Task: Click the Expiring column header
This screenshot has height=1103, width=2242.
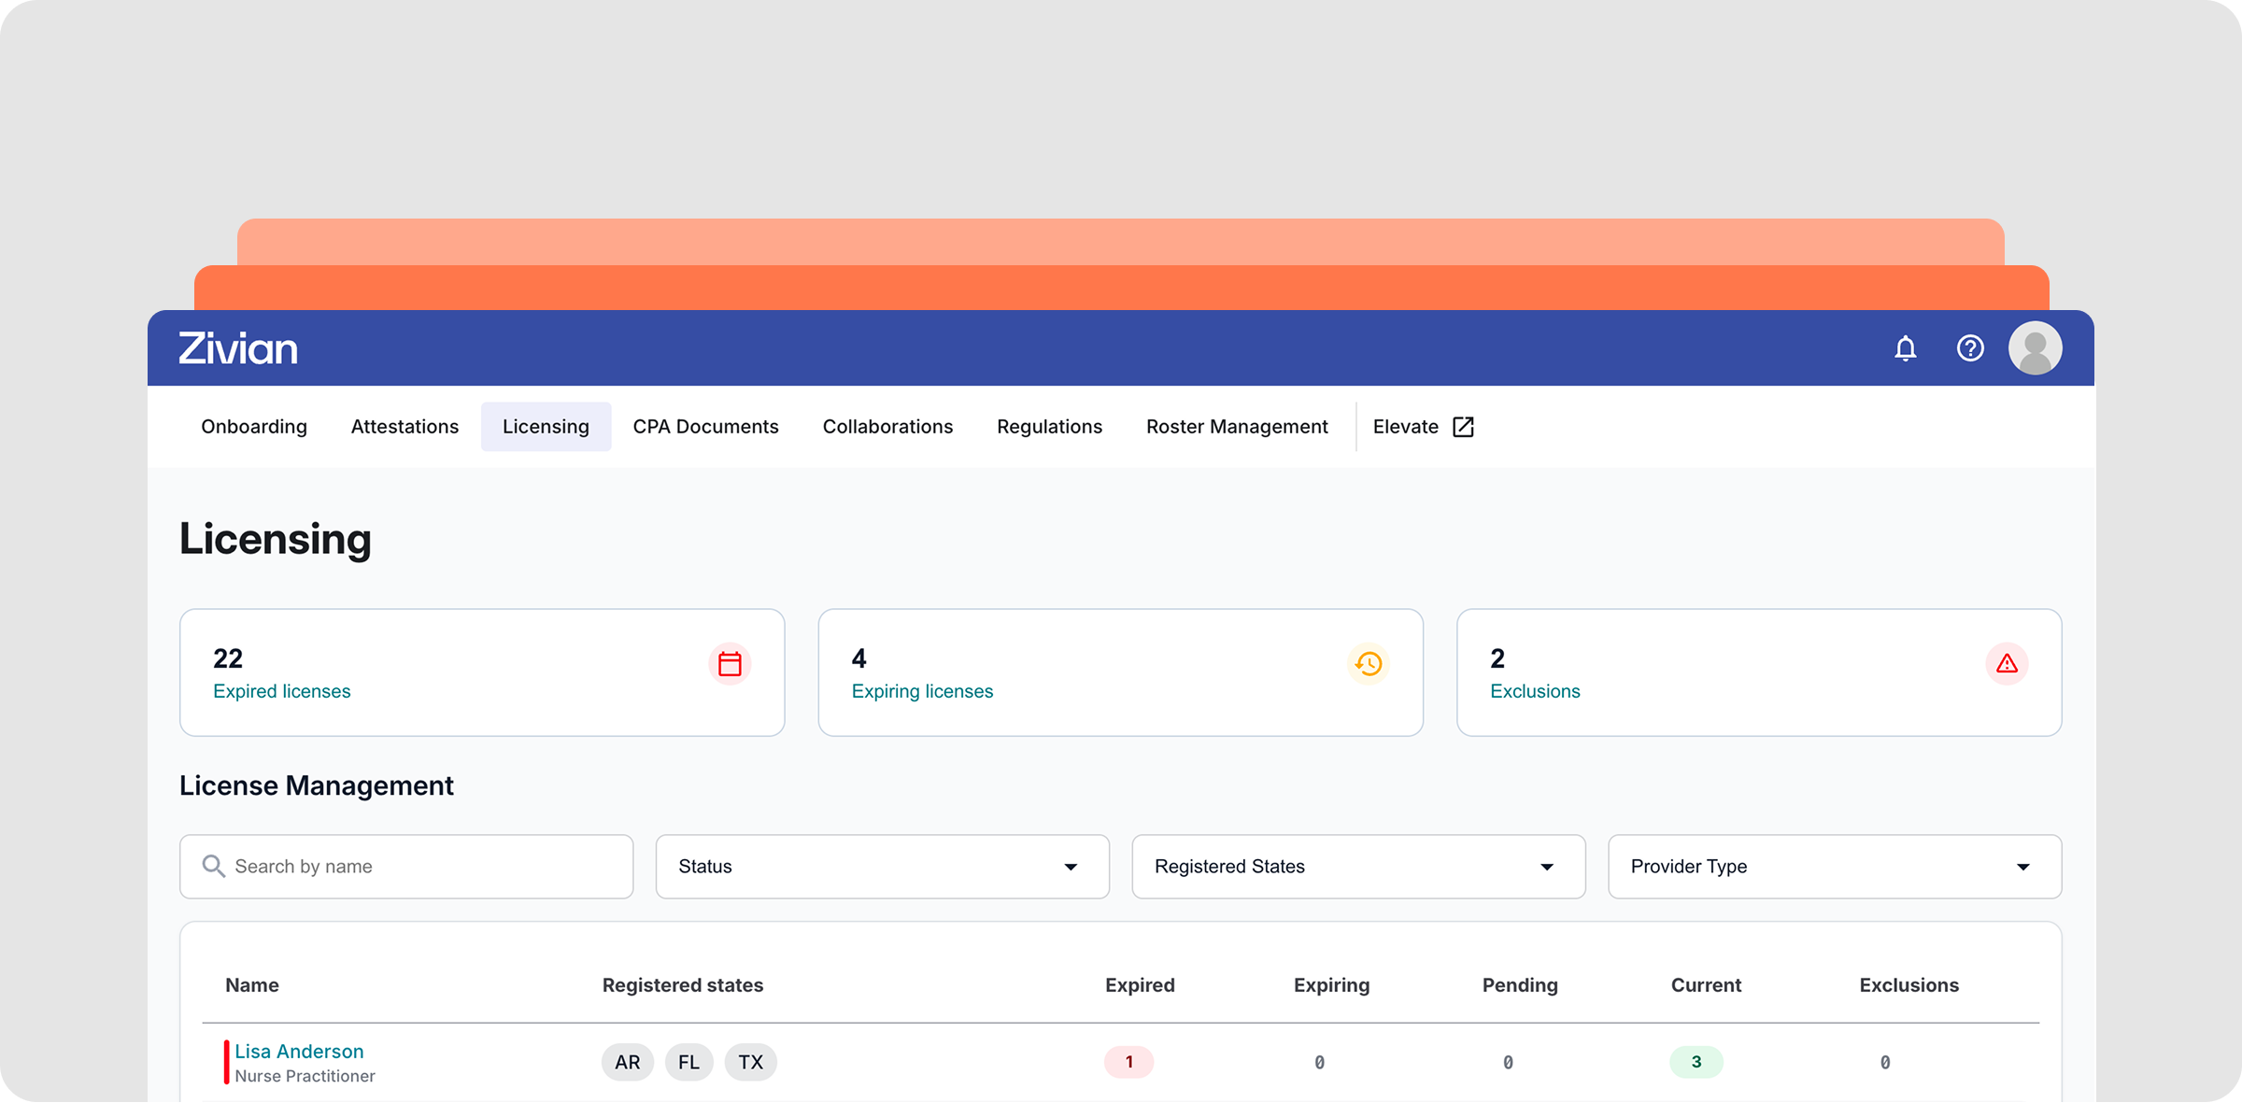Action: tap(1331, 985)
